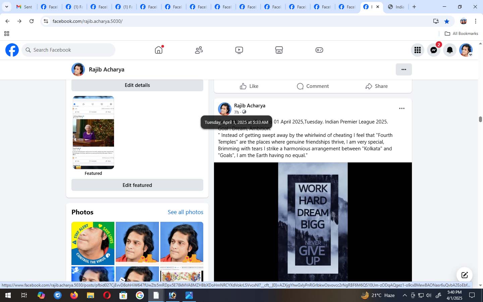Go back in browser history
The height and width of the screenshot is (302, 483).
[x=7, y=21]
